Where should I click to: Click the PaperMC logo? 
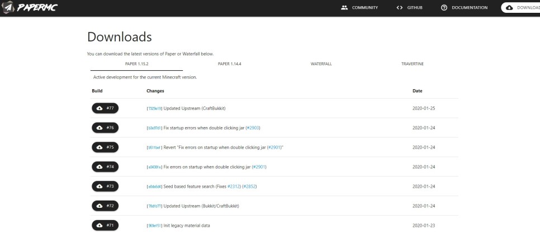[x=30, y=7]
